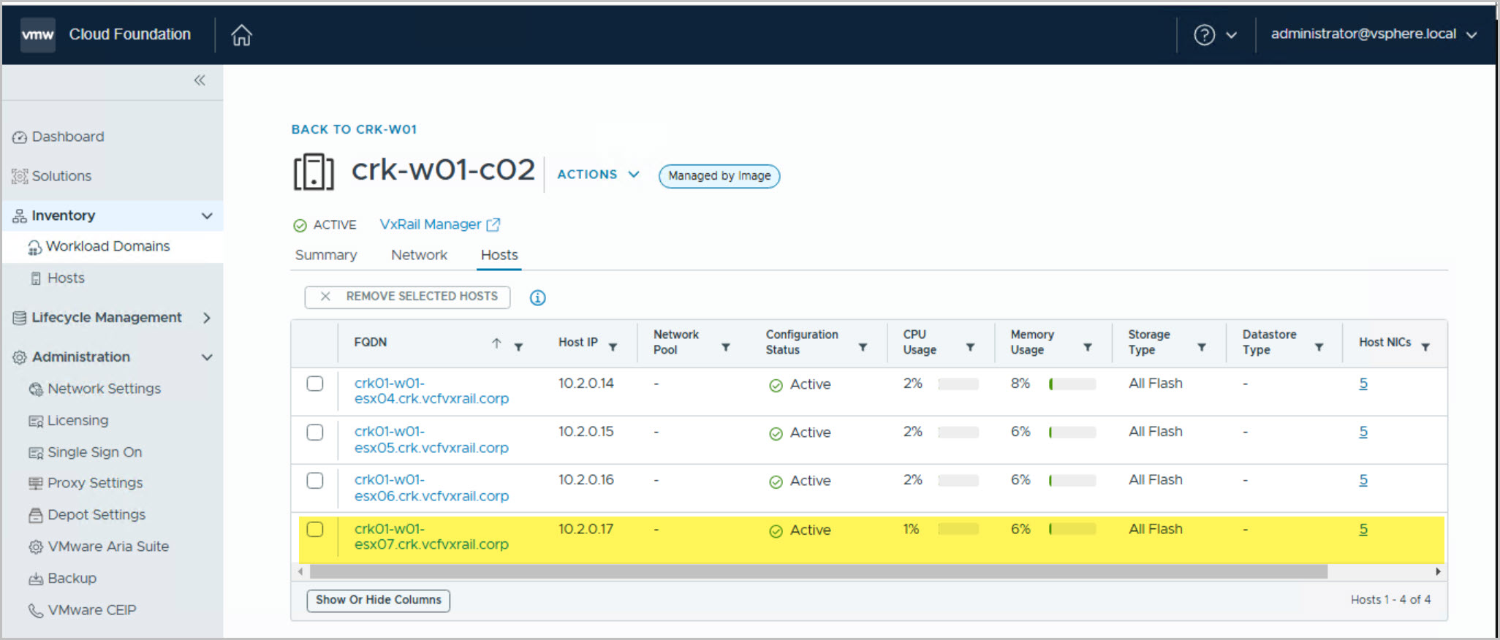Select checkbox for host esx04

(315, 384)
